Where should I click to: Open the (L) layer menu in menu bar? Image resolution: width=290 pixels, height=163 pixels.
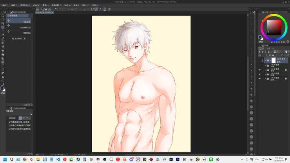point(45,5)
